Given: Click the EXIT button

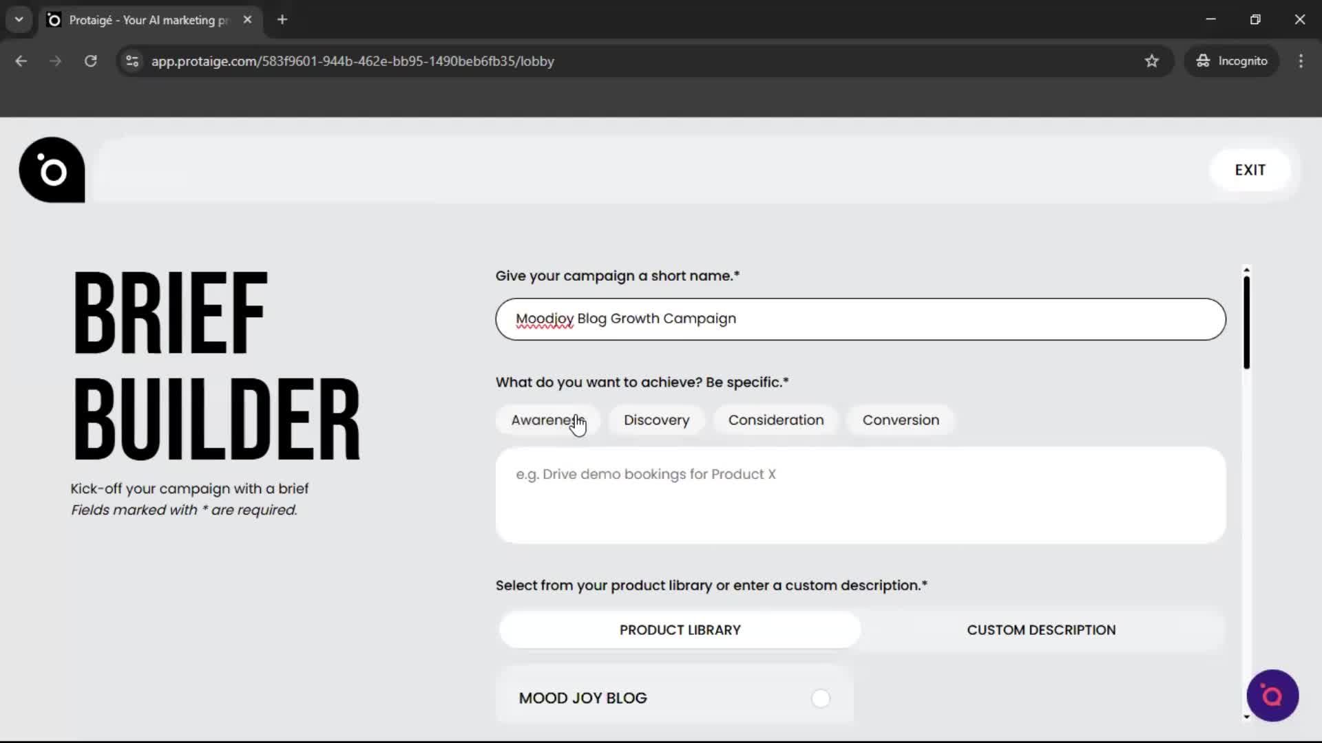Looking at the screenshot, I should pos(1250,169).
